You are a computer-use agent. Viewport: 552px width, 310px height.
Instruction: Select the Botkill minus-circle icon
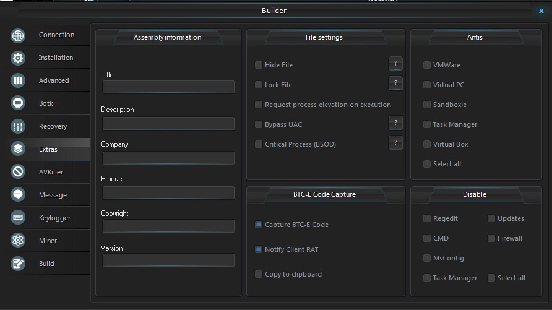pos(18,103)
